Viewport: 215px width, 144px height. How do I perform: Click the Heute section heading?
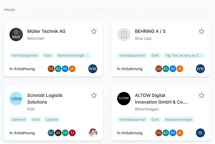click(9, 10)
